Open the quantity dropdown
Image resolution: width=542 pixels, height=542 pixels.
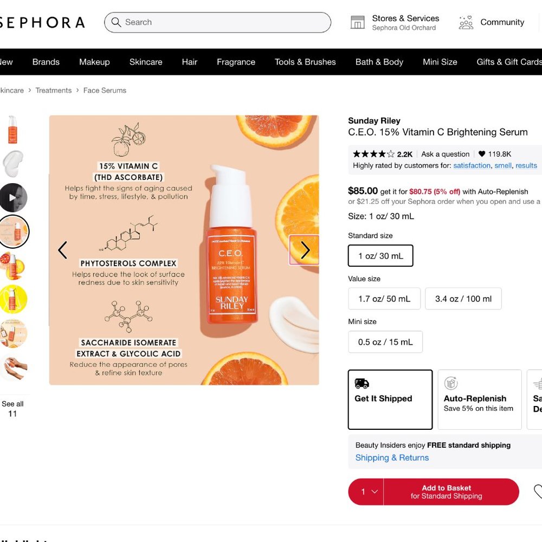(366, 492)
